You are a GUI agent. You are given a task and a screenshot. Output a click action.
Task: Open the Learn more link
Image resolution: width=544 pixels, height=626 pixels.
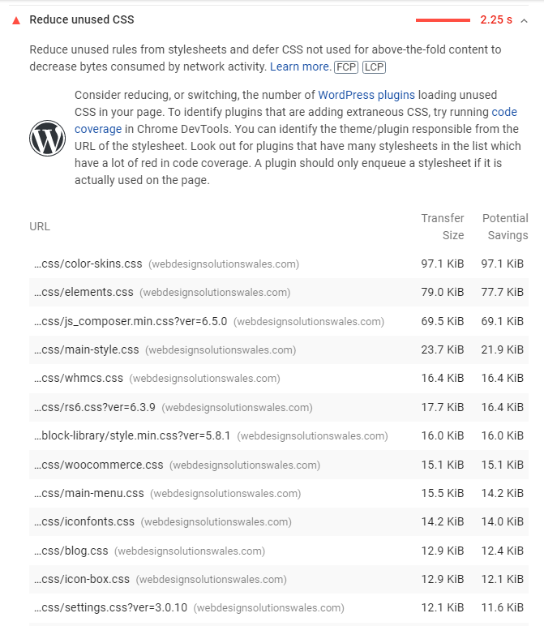click(x=300, y=66)
